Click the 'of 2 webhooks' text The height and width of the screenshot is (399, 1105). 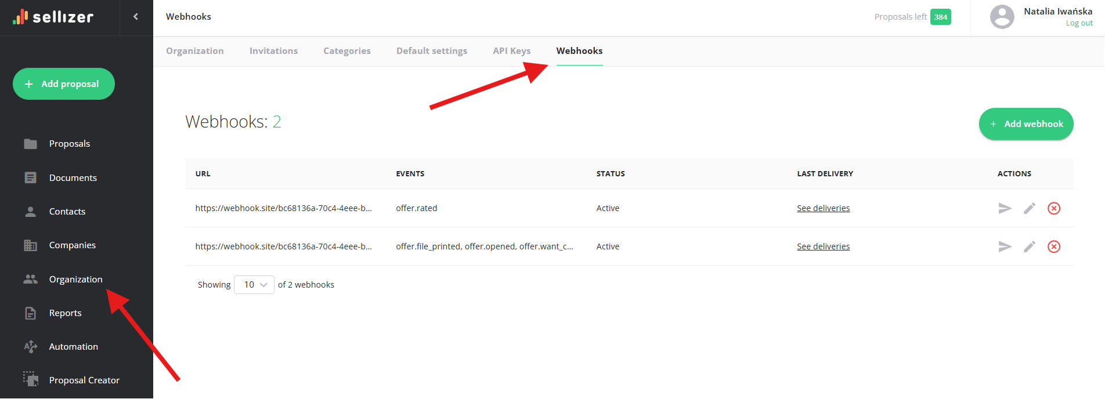coord(306,285)
